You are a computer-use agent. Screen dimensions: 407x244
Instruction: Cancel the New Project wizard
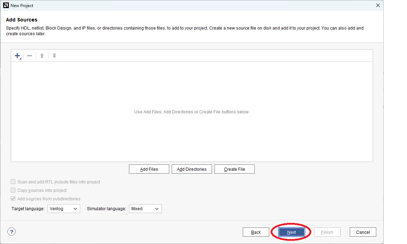point(363,232)
